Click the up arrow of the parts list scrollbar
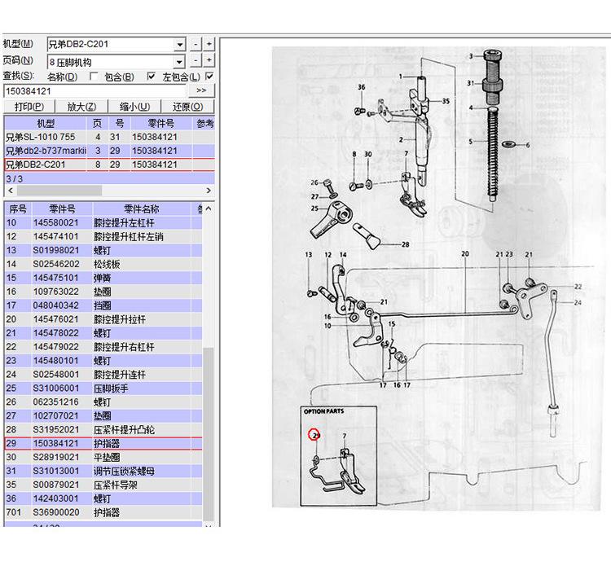 [209, 209]
